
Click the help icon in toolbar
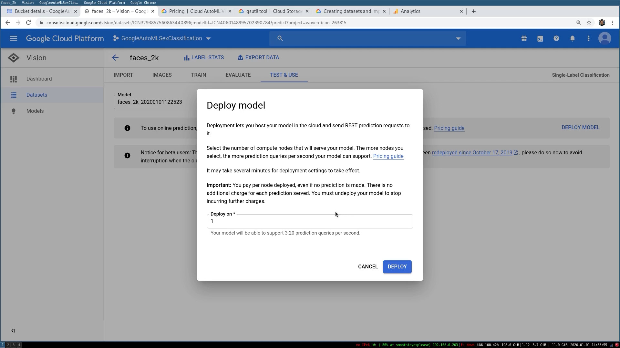point(557,38)
